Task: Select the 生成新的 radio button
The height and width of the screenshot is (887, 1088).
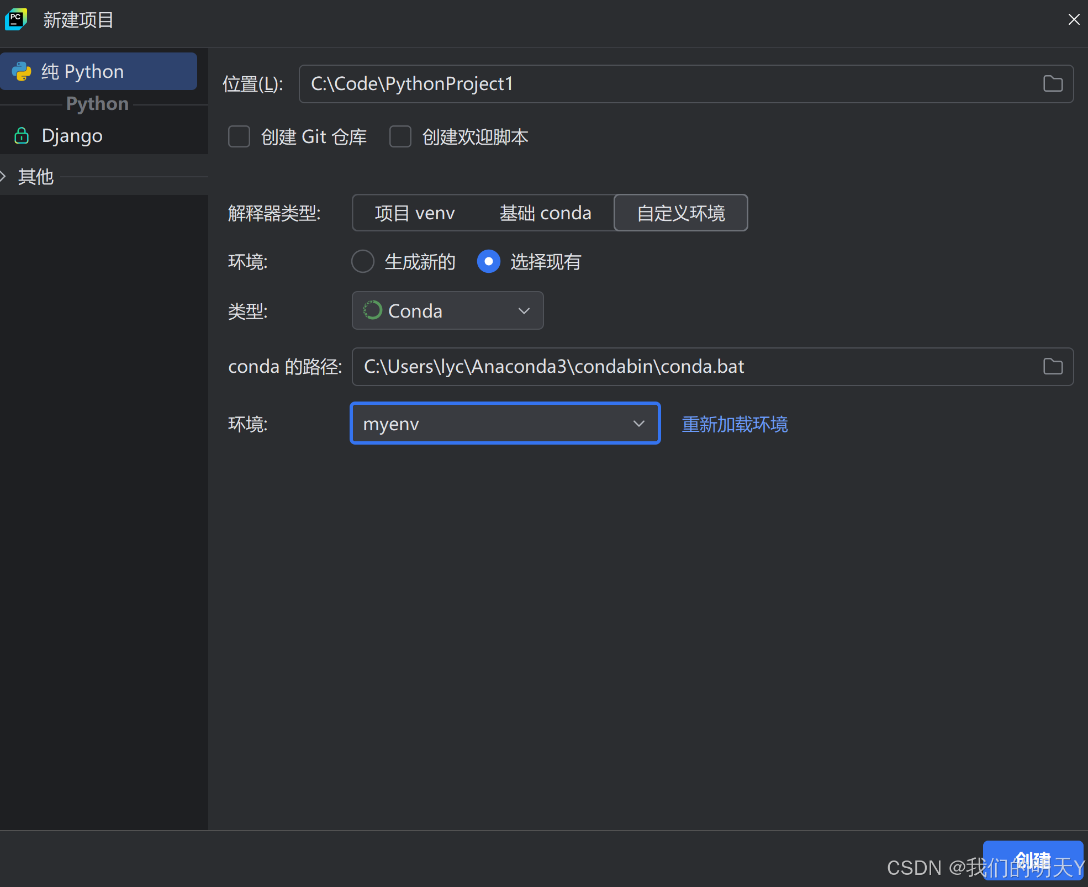Action: 363,261
